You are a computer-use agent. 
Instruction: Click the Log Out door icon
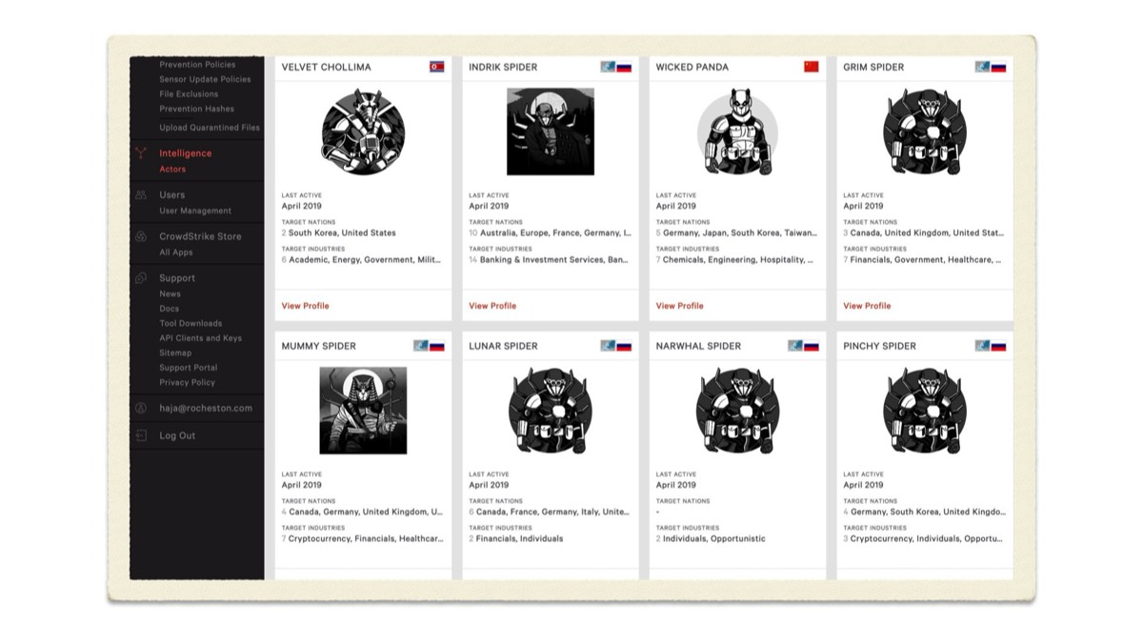point(141,435)
